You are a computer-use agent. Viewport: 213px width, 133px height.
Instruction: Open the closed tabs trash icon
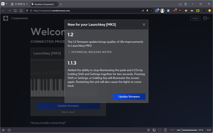186,4
